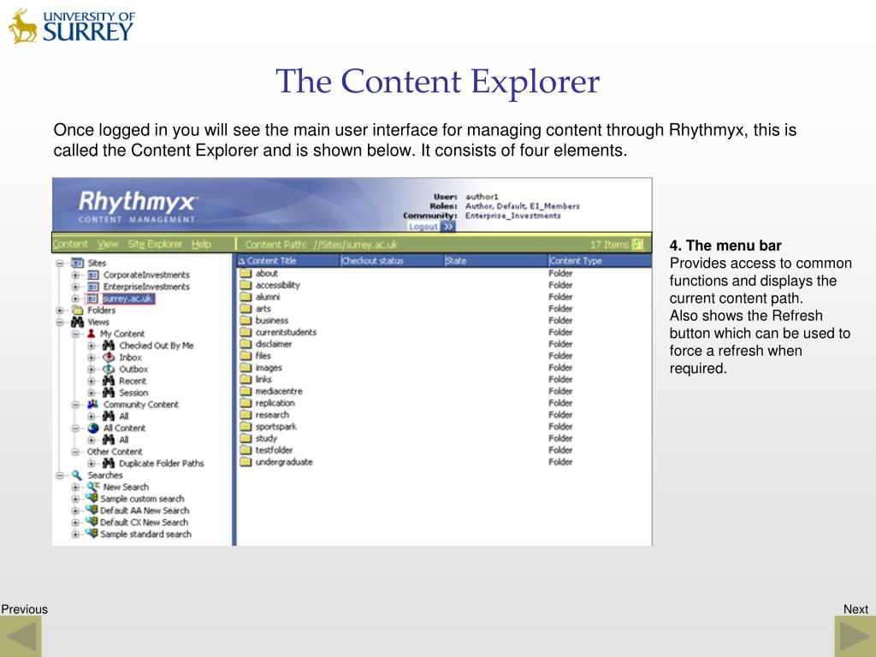Select the undergraduate folder row
This screenshot has width=876, height=657.
(x=444, y=462)
